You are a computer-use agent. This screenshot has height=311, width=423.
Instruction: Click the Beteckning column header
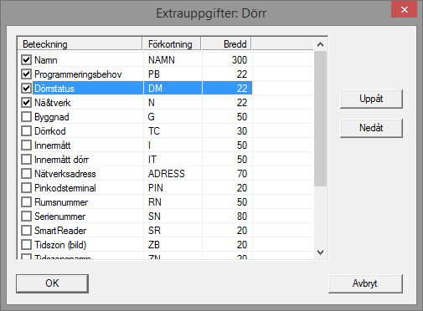pyautogui.click(x=80, y=44)
